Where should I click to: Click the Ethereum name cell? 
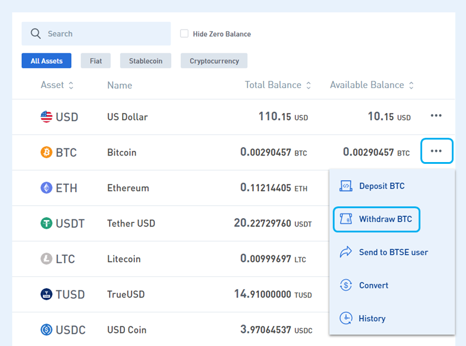pyautogui.click(x=128, y=188)
